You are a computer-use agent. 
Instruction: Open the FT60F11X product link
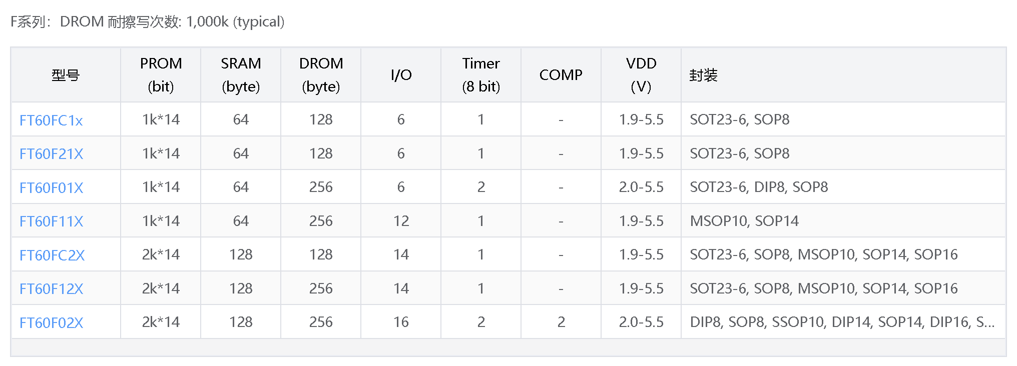click(51, 221)
